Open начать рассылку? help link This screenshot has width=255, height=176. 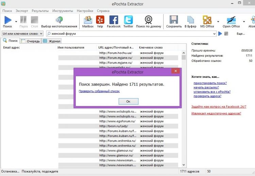[206, 87]
